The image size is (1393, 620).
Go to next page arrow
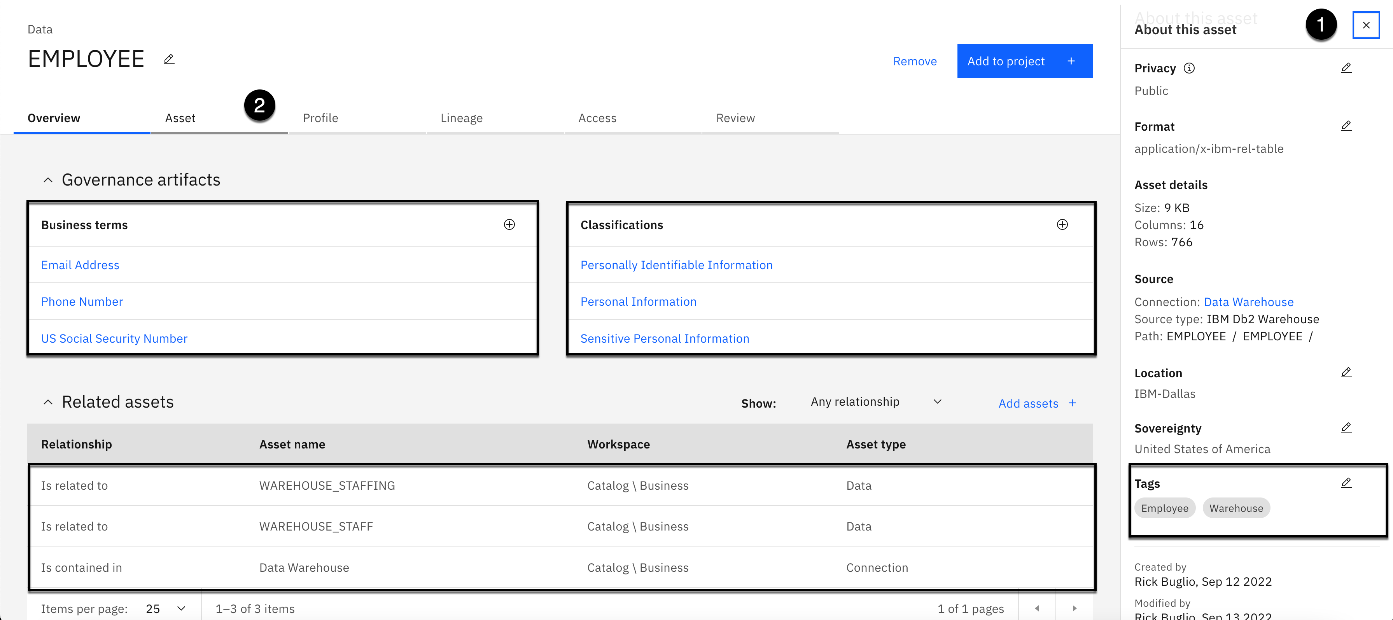point(1074,609)
